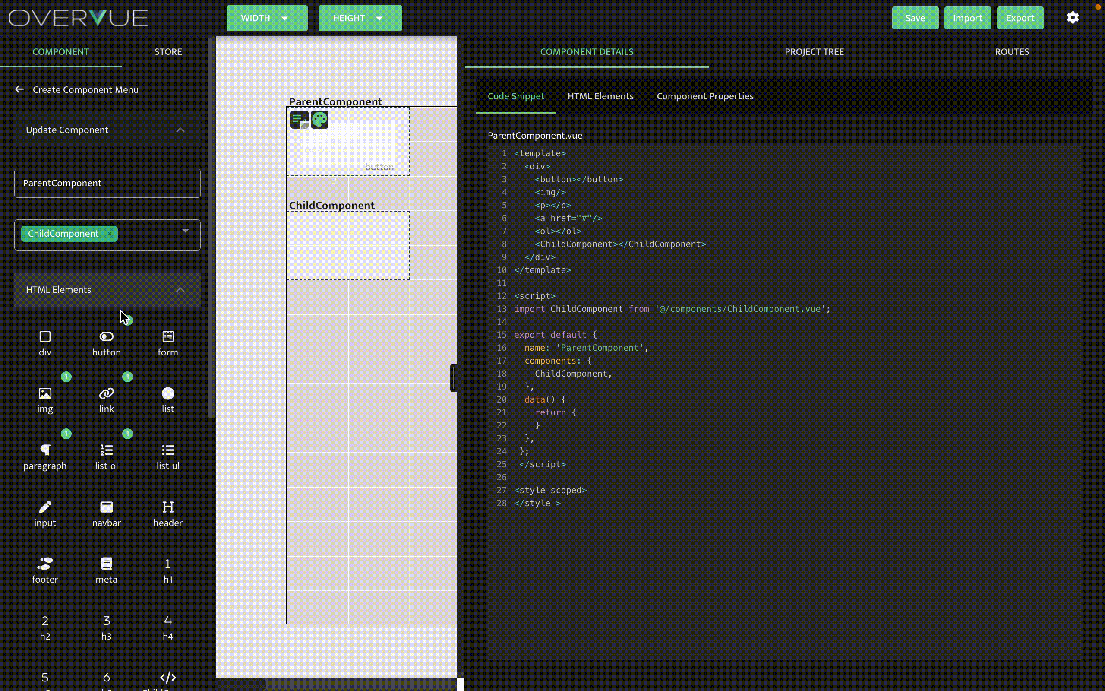Image resolution: width=1105 pixels, height=691 pixels.
Task: Add a list-ul element
Action: [x=167, y=457]
